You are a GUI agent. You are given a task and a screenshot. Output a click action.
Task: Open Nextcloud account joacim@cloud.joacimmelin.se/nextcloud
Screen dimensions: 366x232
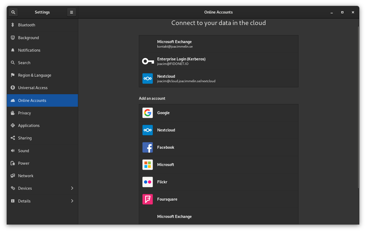[x=219, y=78]
